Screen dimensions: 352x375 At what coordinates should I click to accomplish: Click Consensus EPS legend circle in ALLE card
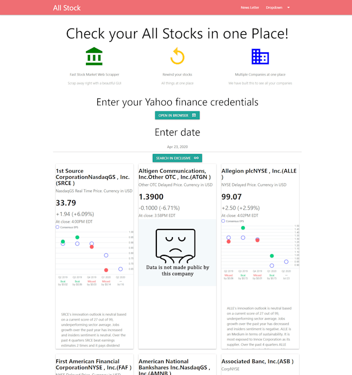point(223,221)
